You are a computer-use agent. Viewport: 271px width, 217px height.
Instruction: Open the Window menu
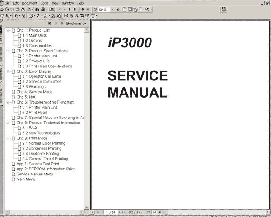[x=68, y=3]
